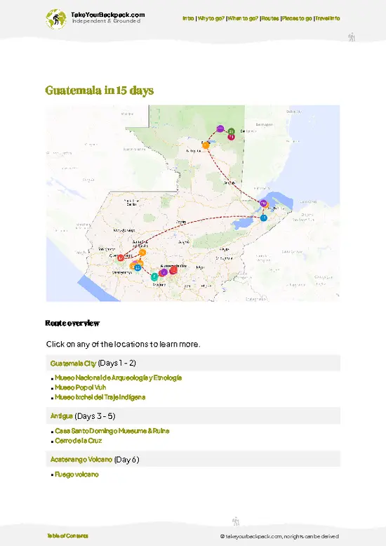This screenshot has height=546, width=386.
Task: Open the 'Travel info' navigation link
Action: 328,18
